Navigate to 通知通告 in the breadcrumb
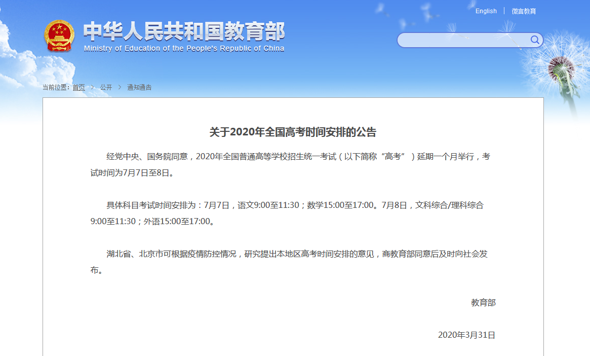 point(139,87)
